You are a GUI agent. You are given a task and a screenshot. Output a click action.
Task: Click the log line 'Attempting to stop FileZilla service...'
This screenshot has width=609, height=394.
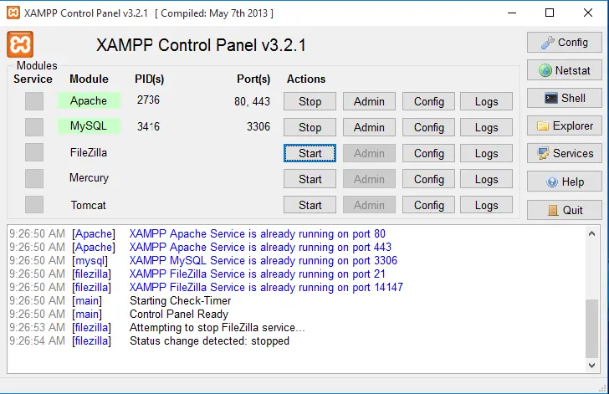coord(217,328)
